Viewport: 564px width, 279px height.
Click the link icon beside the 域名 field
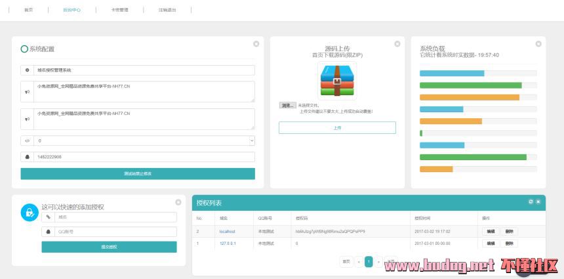(48, 217)
